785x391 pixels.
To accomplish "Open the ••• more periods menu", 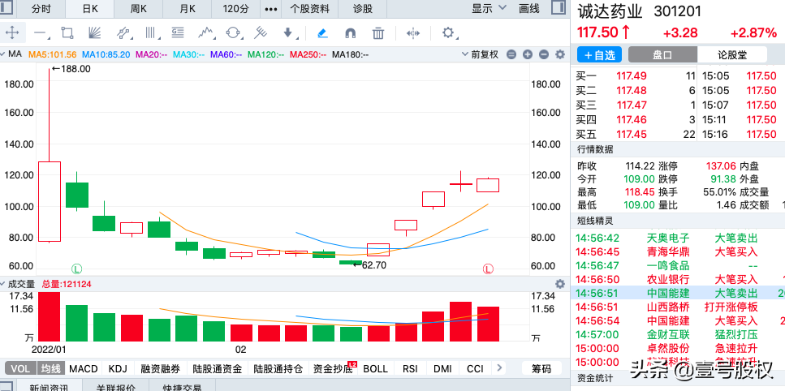I will 271,9.
